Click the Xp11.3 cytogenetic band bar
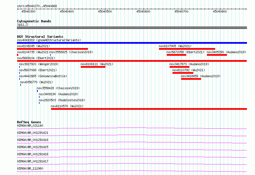The width and height of the screenshot is (255, 175). pyautogui.click(x=132, y=28)
